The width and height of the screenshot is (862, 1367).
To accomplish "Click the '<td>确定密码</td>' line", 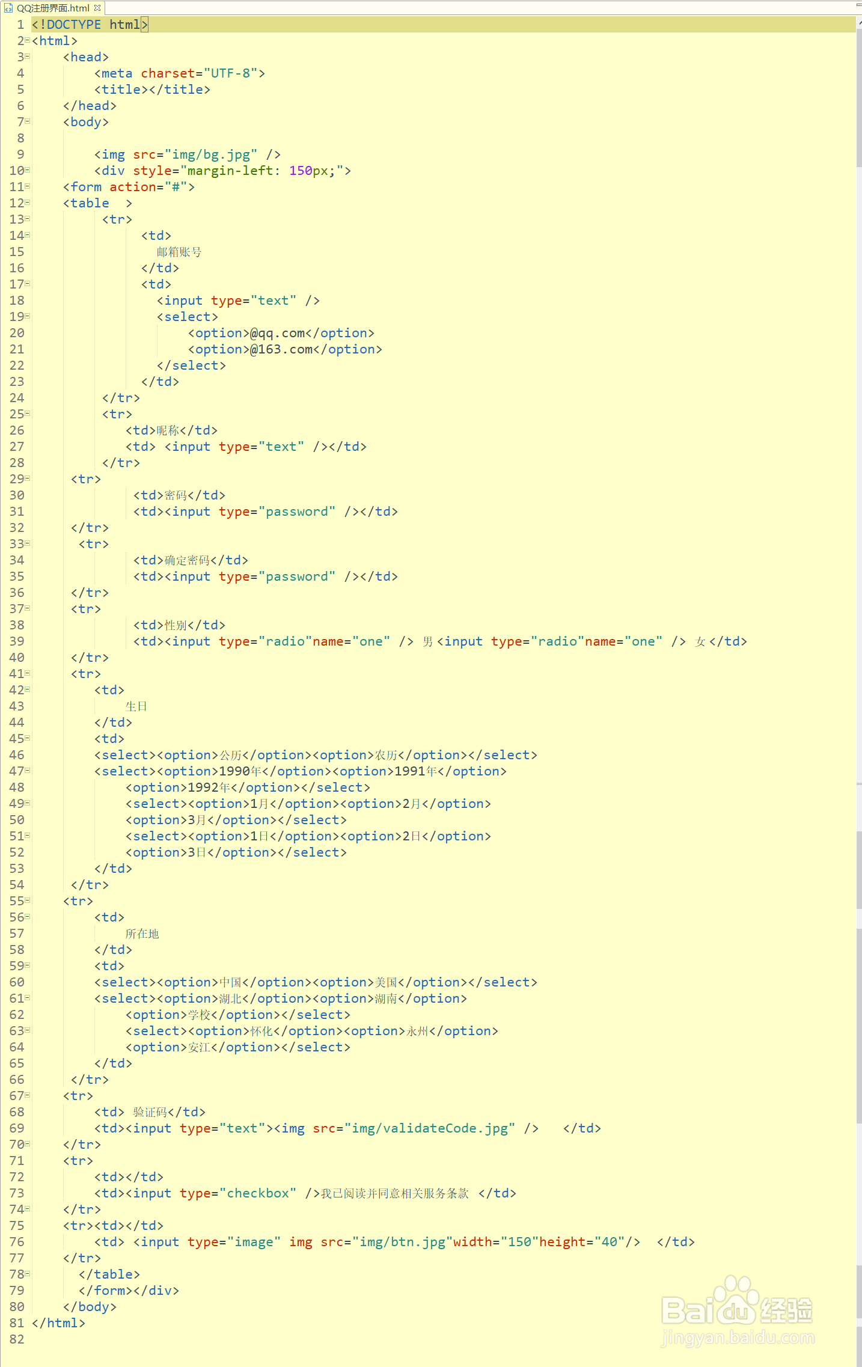I will click(x=191, y=560).
